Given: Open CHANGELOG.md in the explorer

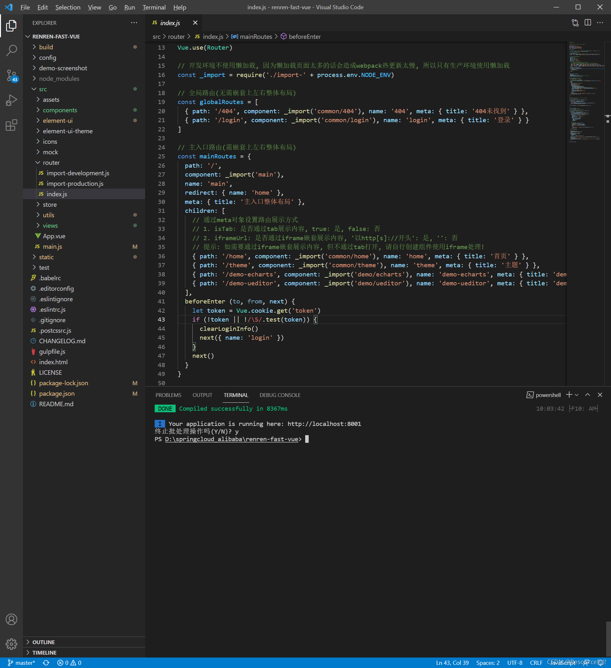Looking at the screenshot, I should coord(84,341).
